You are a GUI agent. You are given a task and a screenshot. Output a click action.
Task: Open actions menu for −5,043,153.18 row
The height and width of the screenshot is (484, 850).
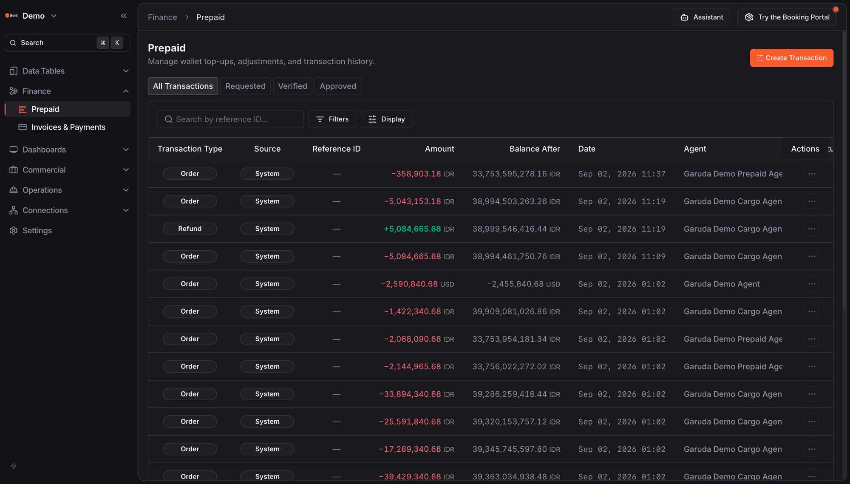pyautogui.click(x=811, y=201)
